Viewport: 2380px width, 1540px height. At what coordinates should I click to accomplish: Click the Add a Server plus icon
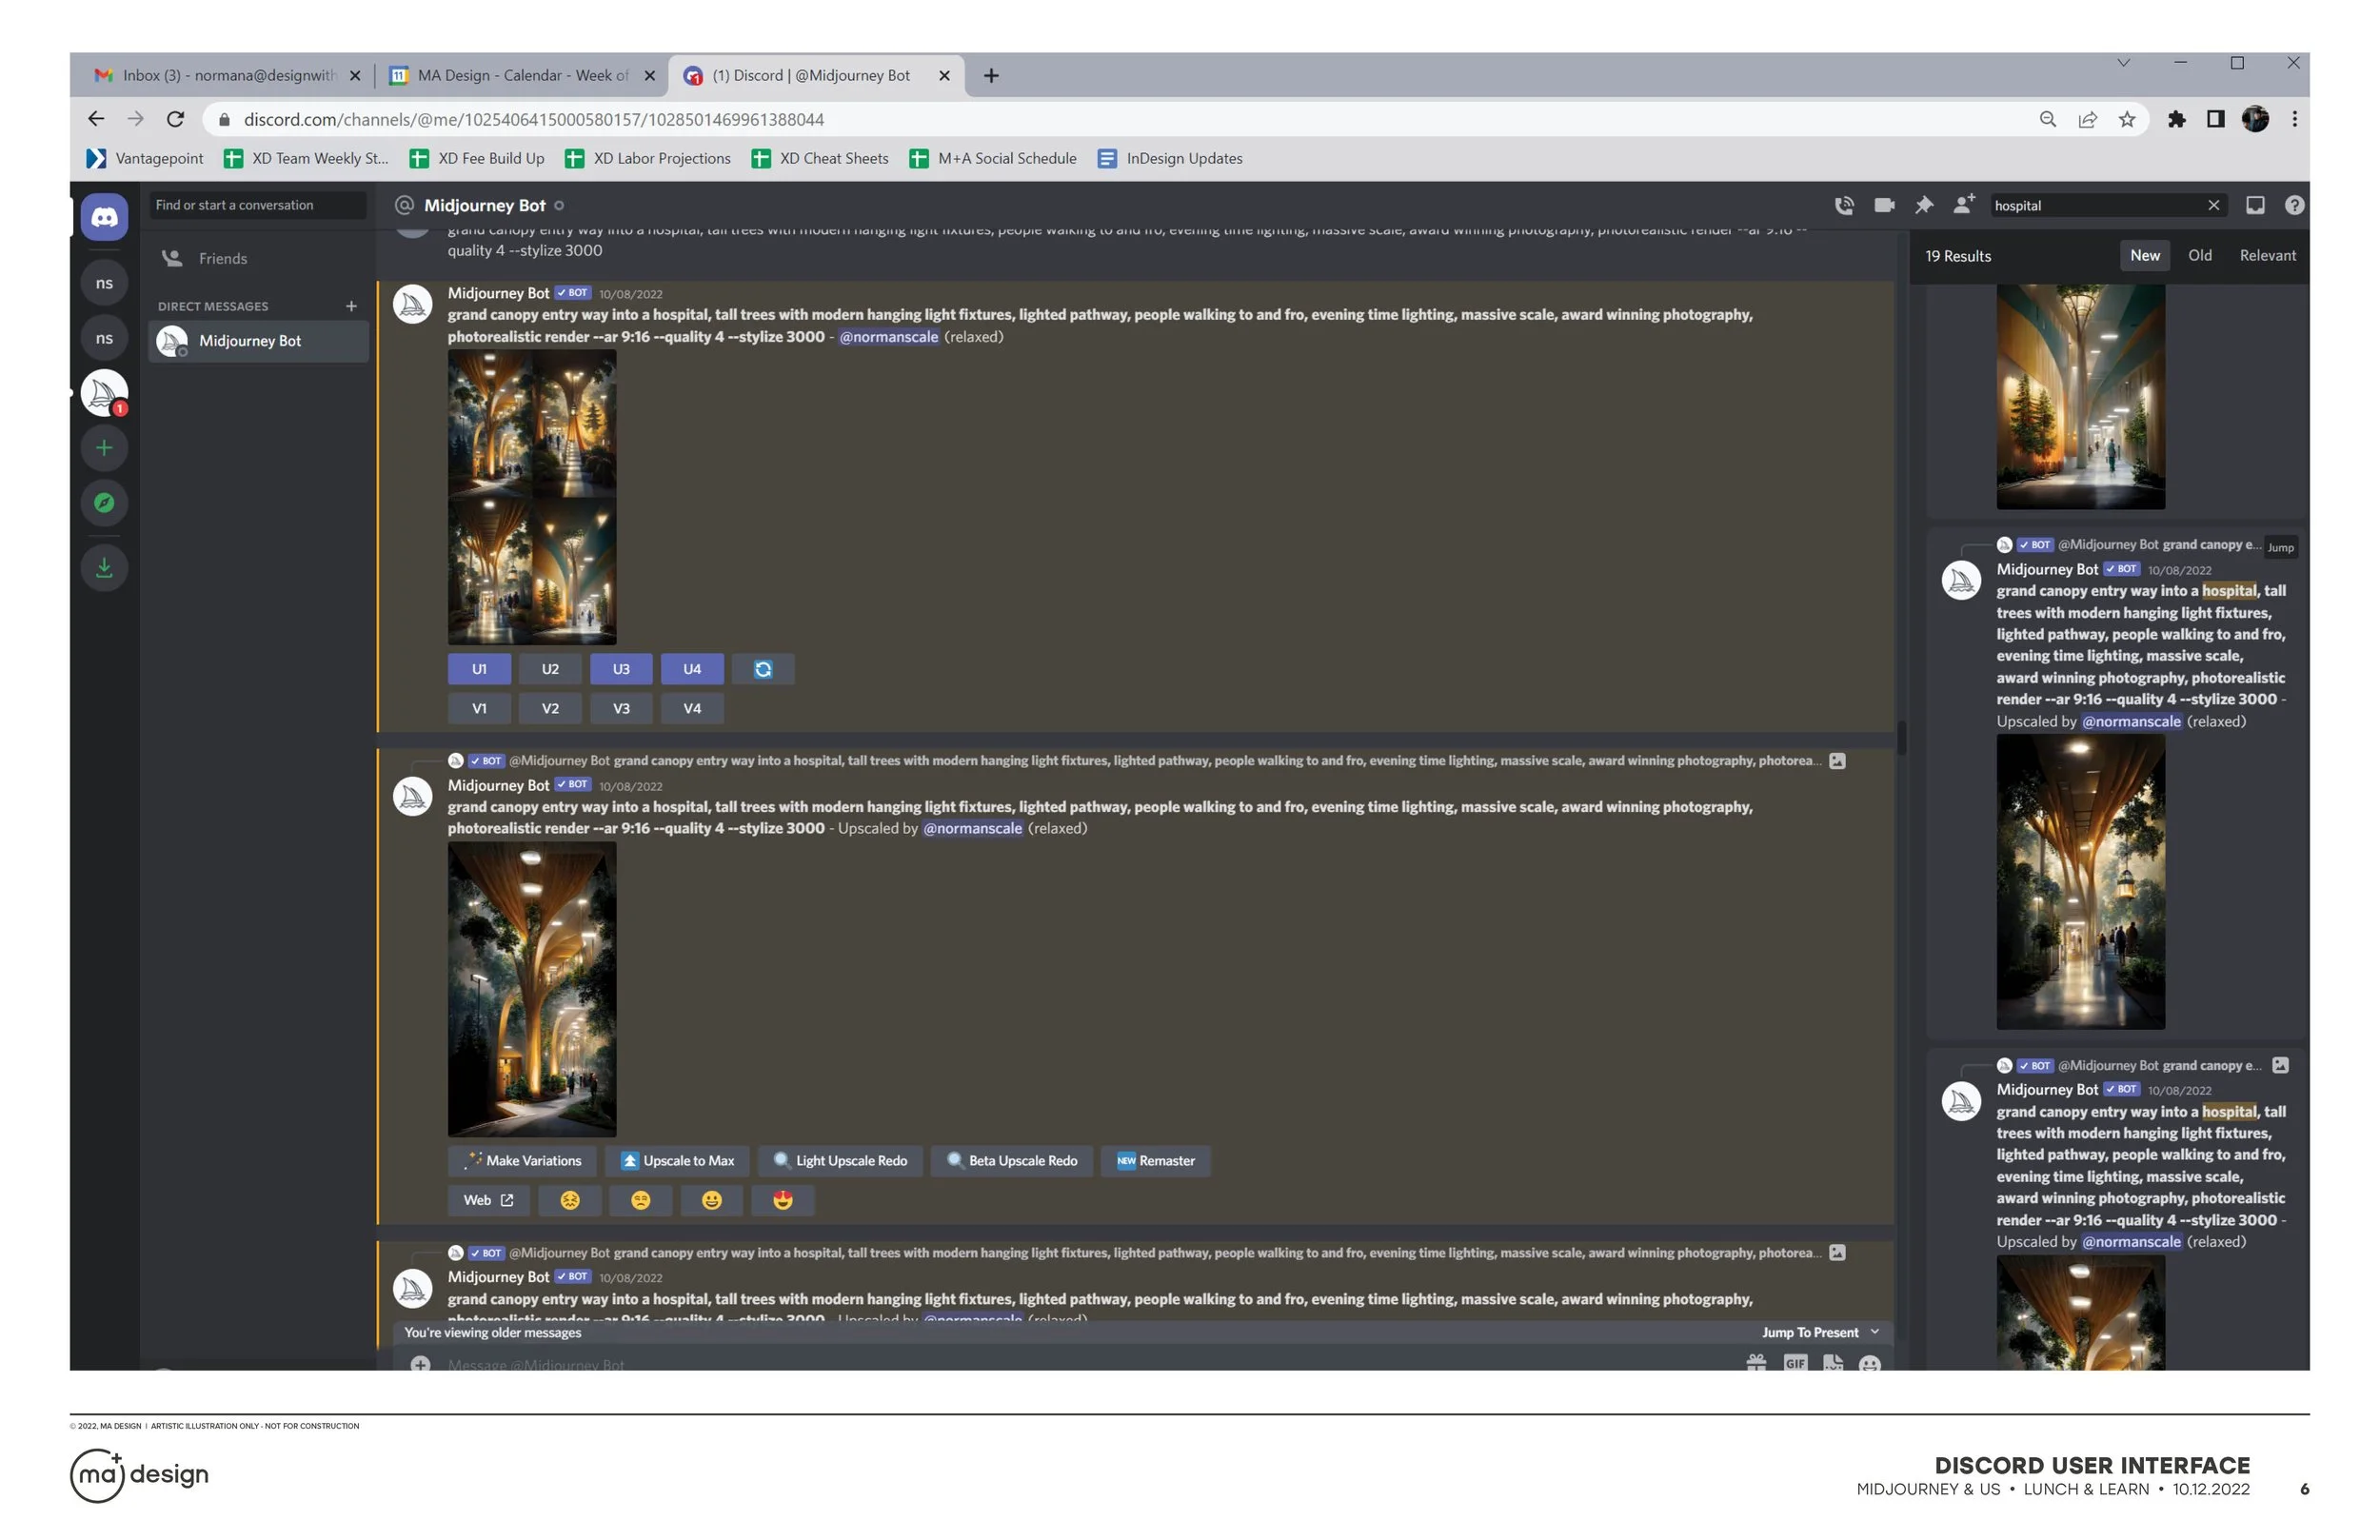pyautogui.click(x=104, y=448)
